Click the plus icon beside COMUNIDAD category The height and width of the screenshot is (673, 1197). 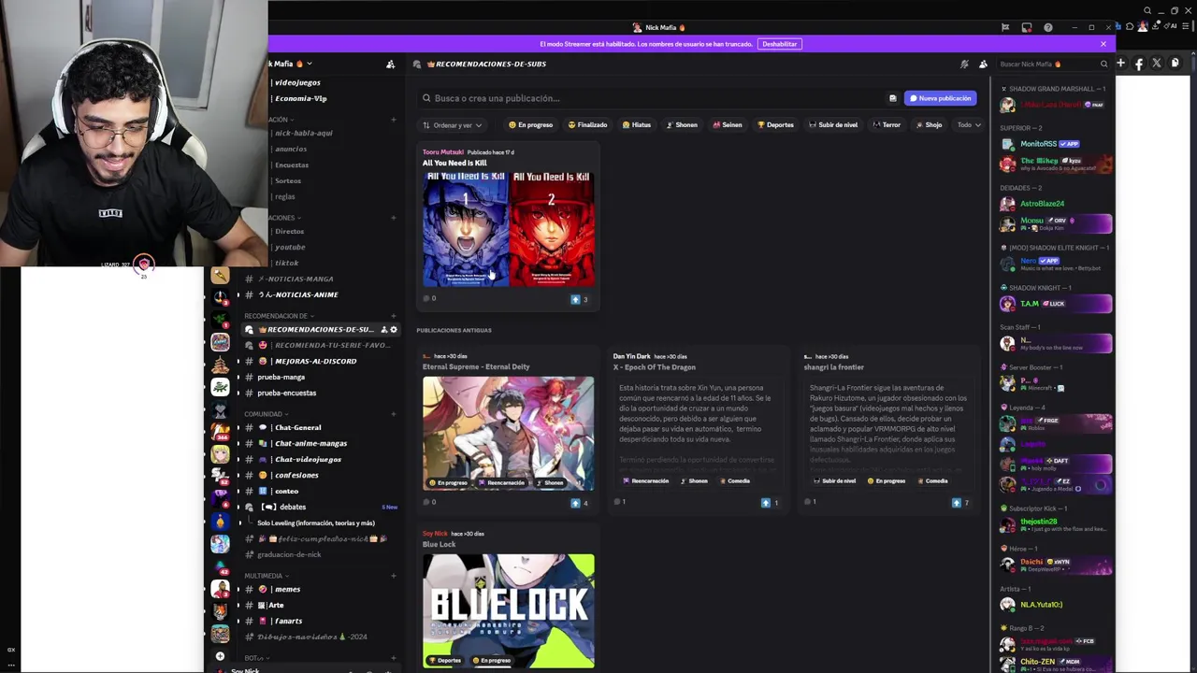click(394, 414)
